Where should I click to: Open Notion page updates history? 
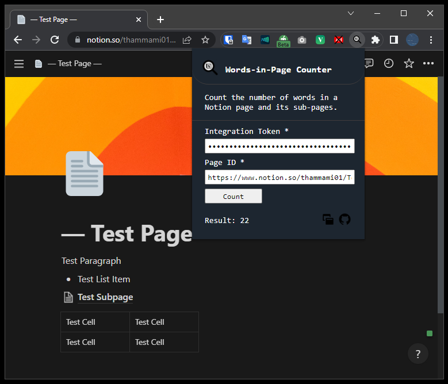389,63
